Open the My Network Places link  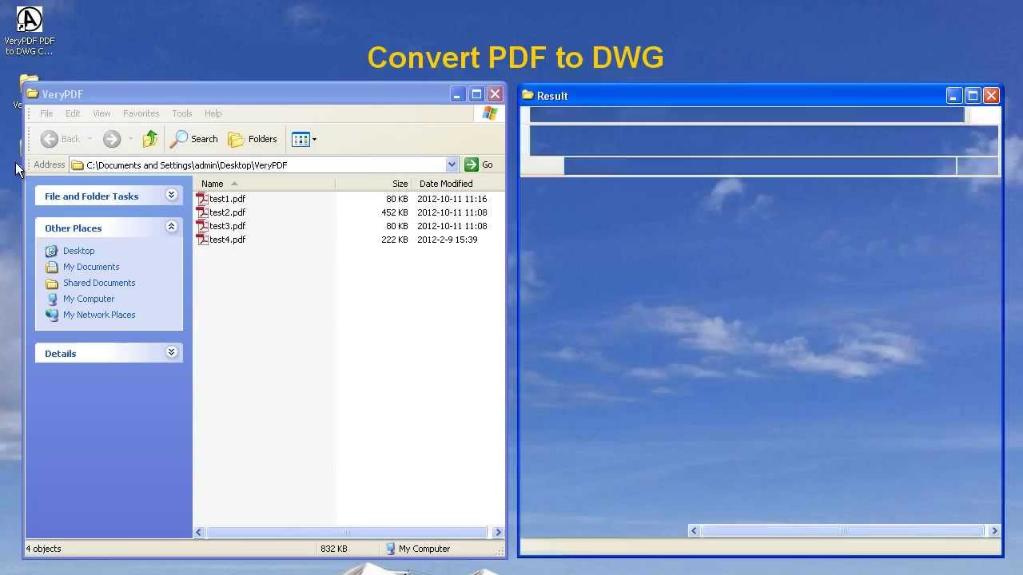click(99, 315)
